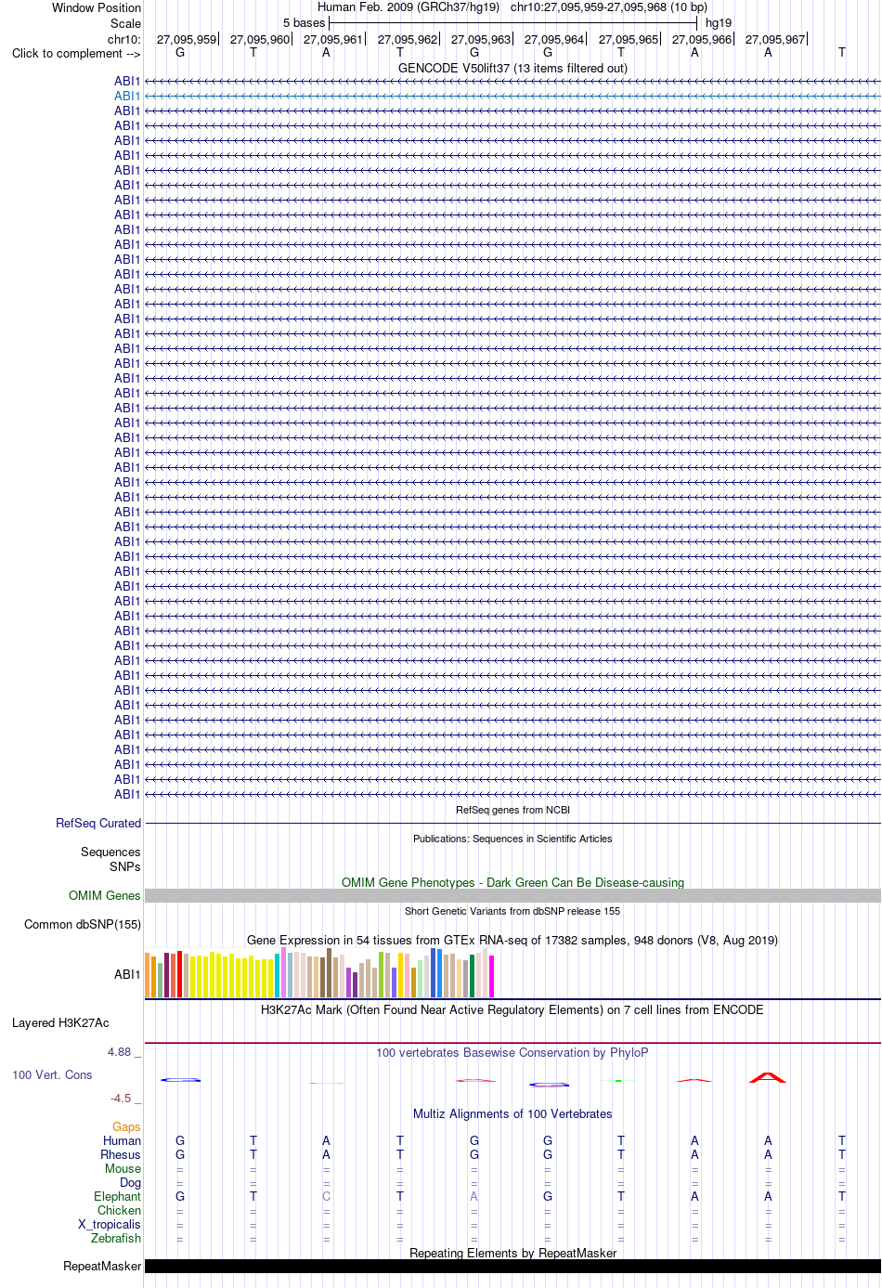Select the X_tropicalis alignment row label
Image resolution: width=882 pixels, height=1288 pixels.
(x=110, y=1224)
